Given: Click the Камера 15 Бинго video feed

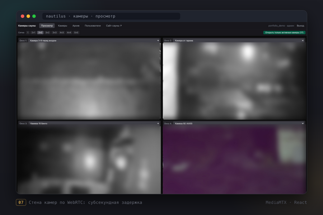Looking at the screenshot, I should pos(89,159).
